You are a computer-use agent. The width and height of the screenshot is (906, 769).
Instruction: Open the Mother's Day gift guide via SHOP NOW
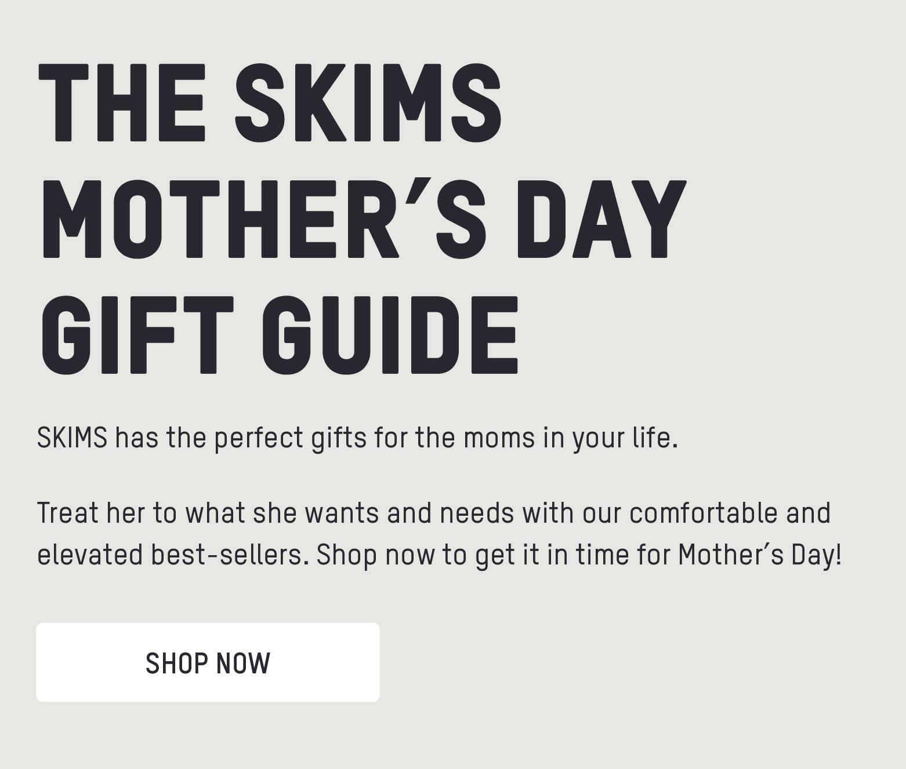click(207, 662)
